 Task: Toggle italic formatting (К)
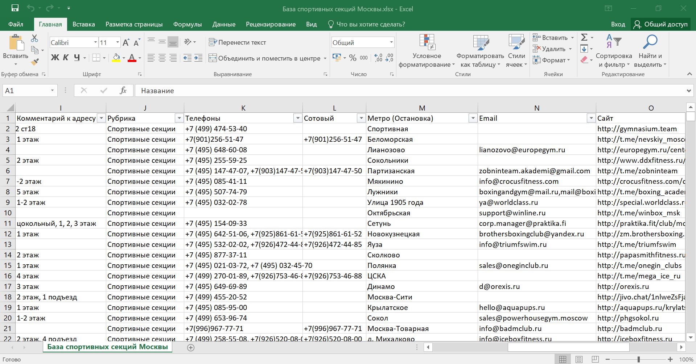(x=66, y=58)
